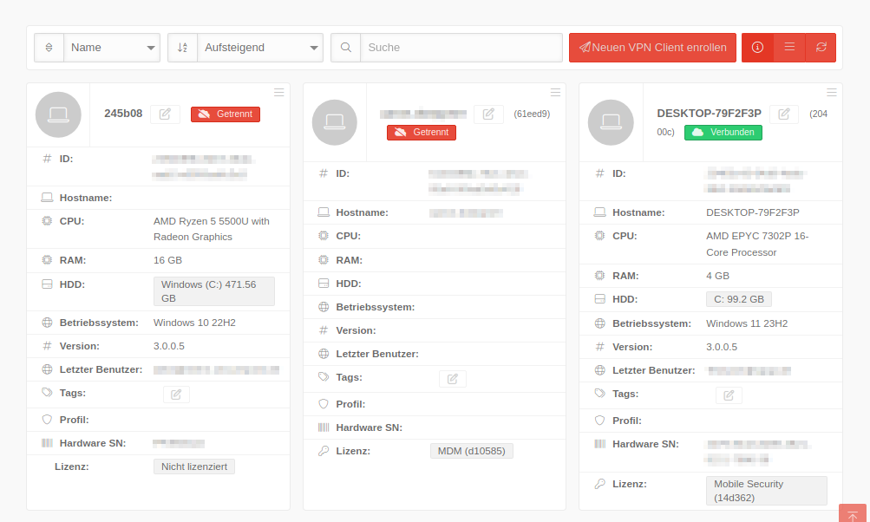Viewport: 870px width, 522px height.
Task: Click scroll-to-top arrow button
Action: [x=852, y=514]
